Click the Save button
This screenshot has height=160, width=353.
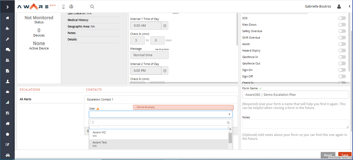(345, 155)
